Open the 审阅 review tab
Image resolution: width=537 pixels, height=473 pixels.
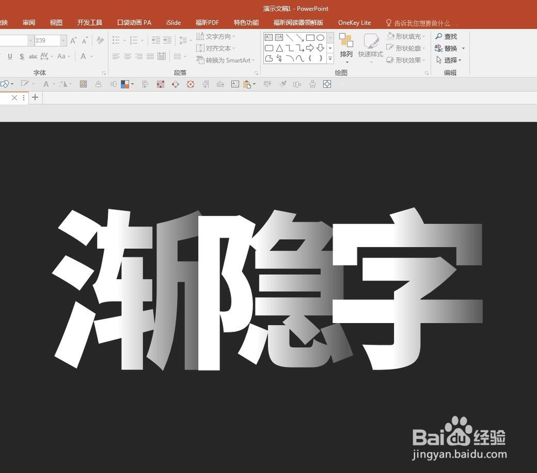[29, 23]
